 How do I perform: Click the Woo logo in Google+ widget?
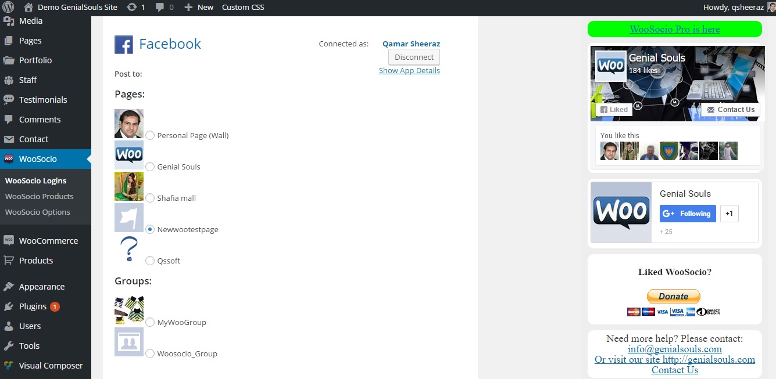(621, 212)
